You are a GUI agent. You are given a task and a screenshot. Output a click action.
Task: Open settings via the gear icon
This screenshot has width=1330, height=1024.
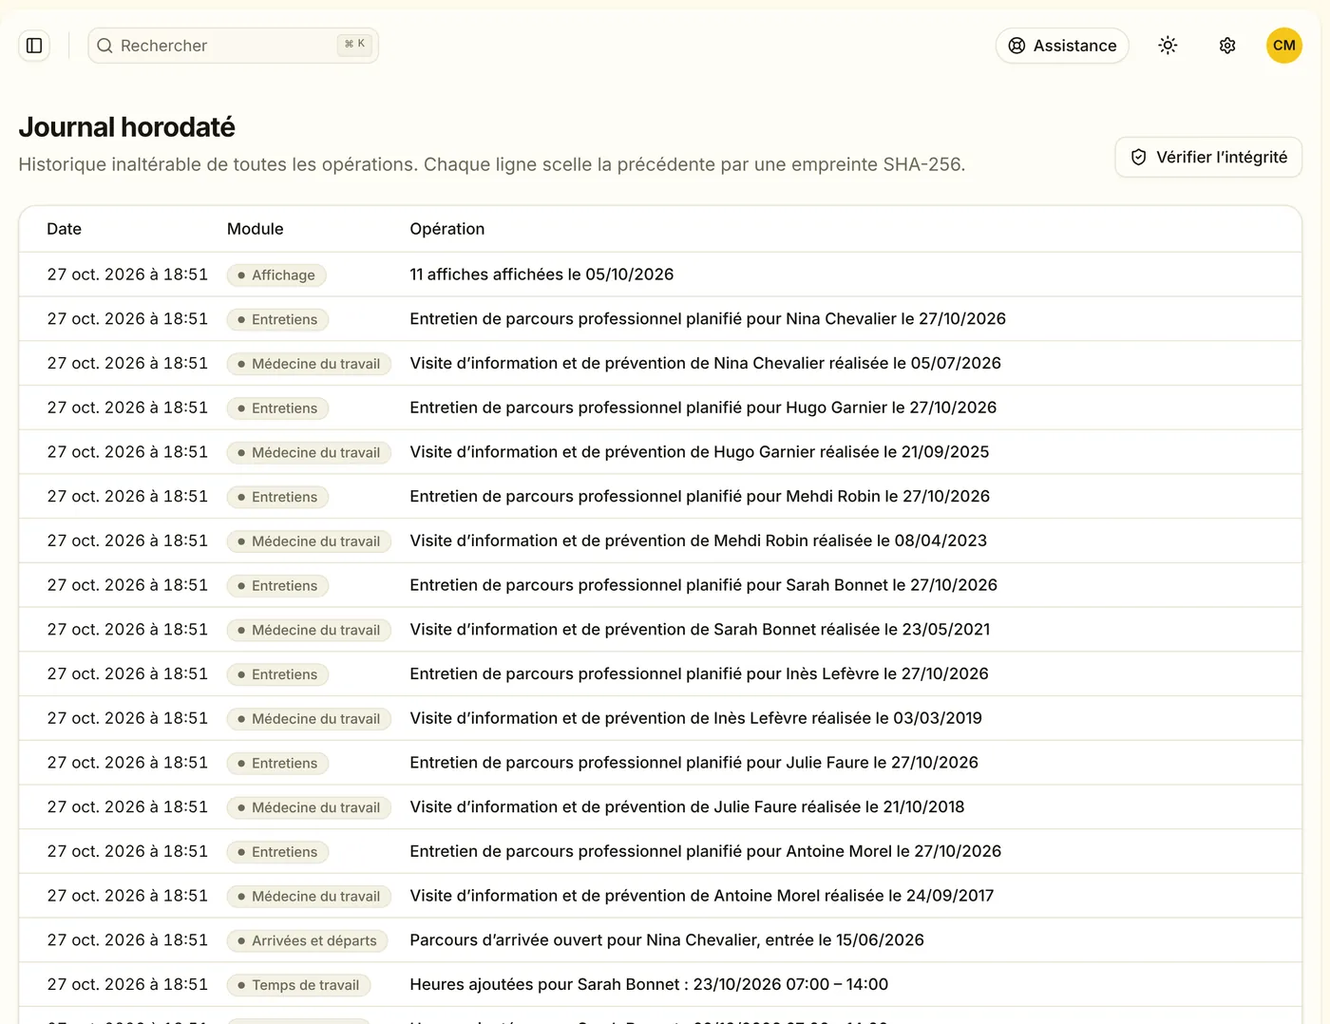point(1227,46)
